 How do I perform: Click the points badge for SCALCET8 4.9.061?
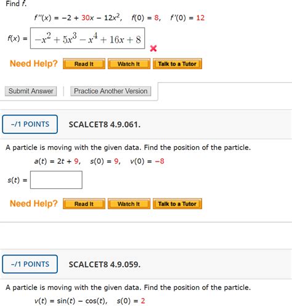coord(30,124)
